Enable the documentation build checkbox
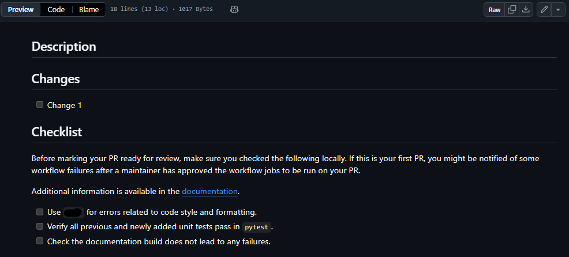The height and width of the screenshot is (257, 569). [x=40, y=241]
